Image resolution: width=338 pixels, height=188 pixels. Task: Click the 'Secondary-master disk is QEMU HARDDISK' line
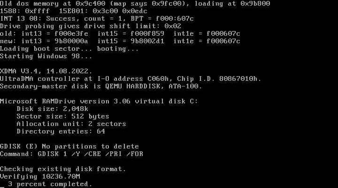[101, 86]
